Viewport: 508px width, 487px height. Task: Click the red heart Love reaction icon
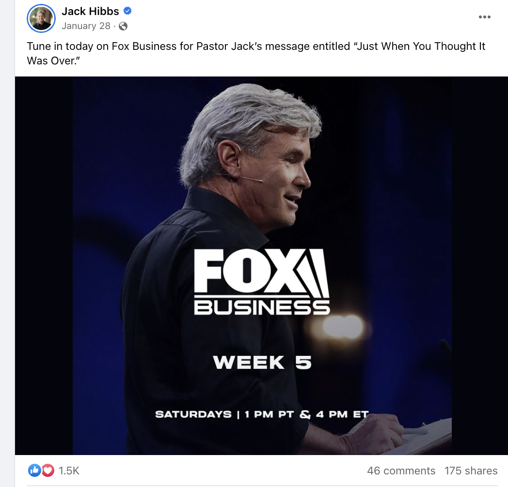pos(48,470)
